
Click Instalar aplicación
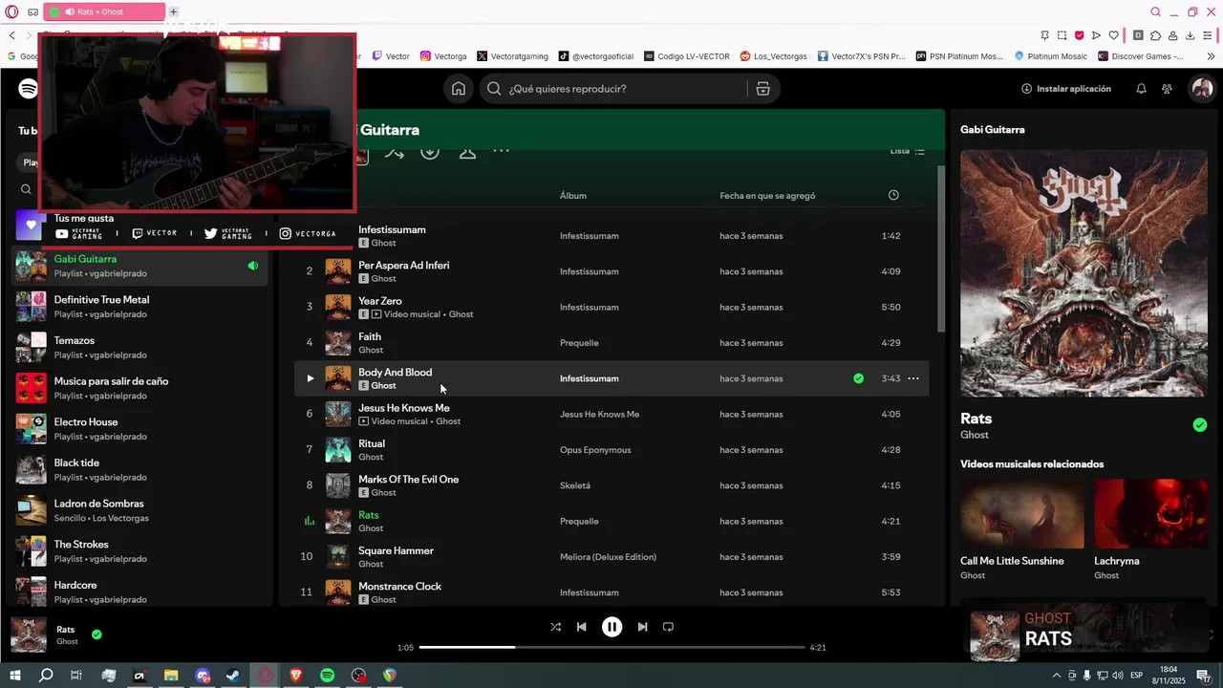click(x=1066, y=89)
